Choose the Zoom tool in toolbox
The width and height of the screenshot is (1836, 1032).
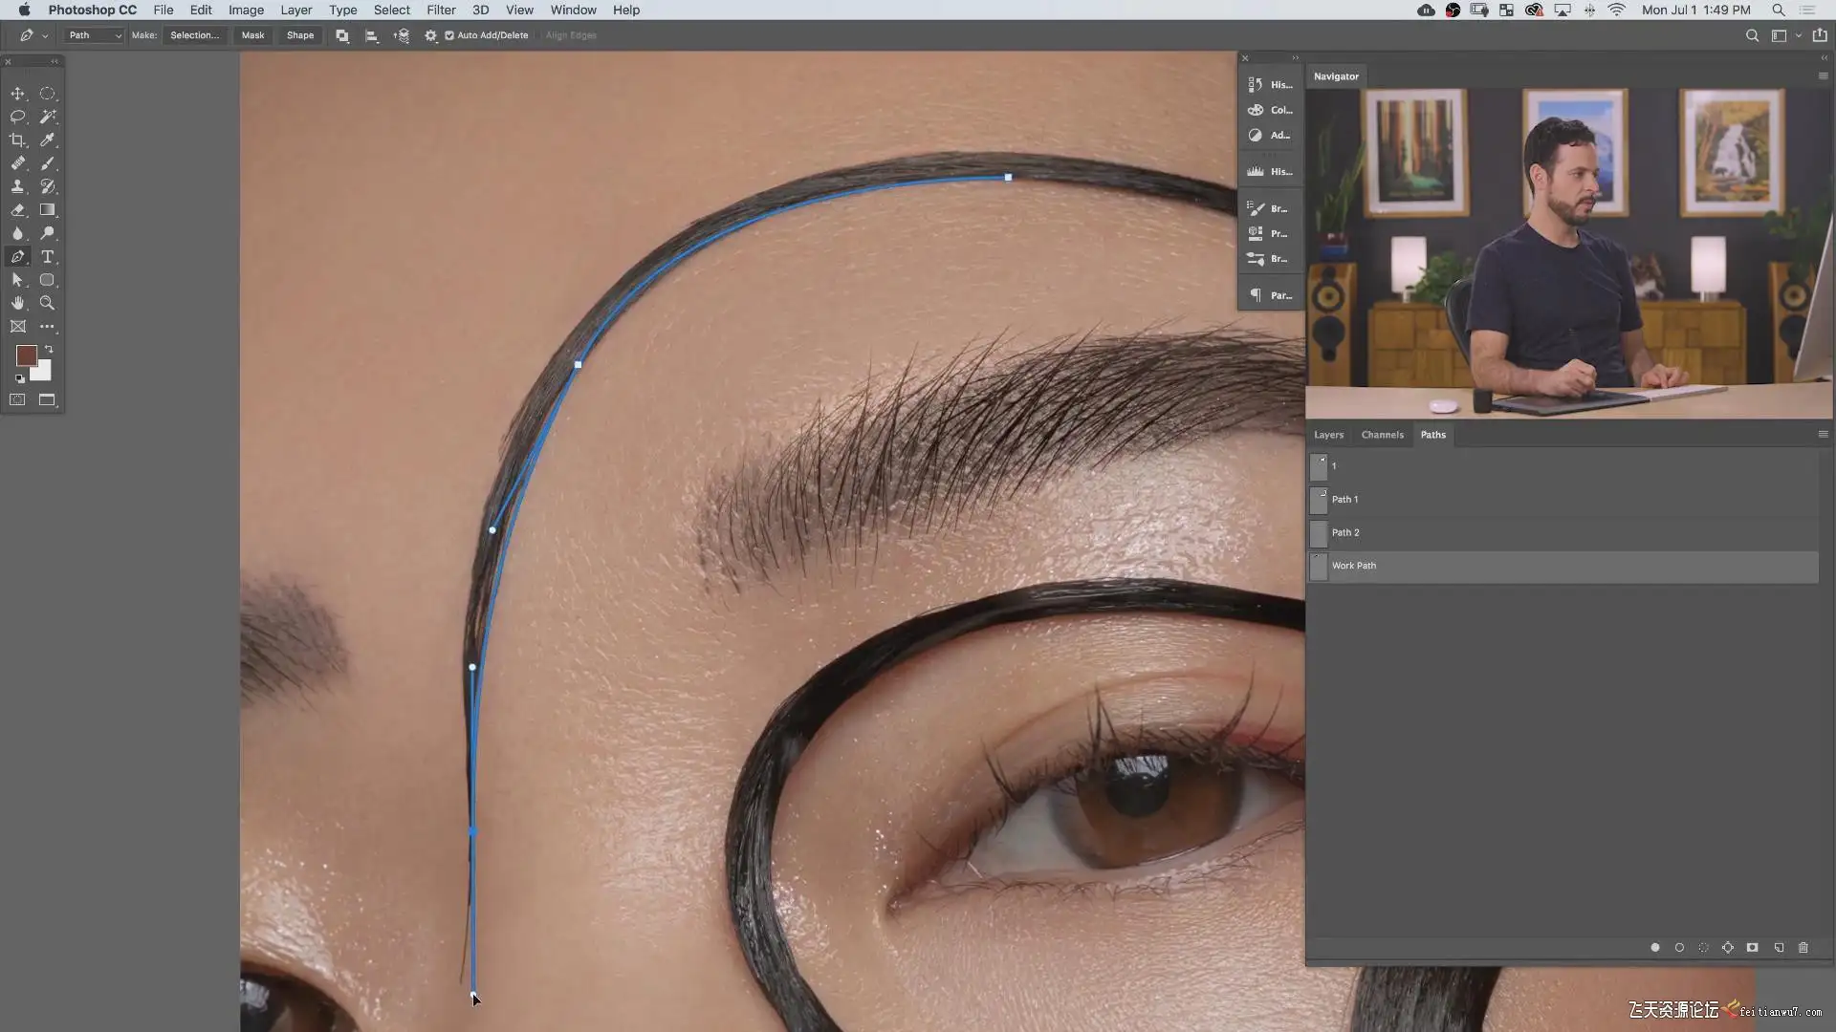[47, 303]
